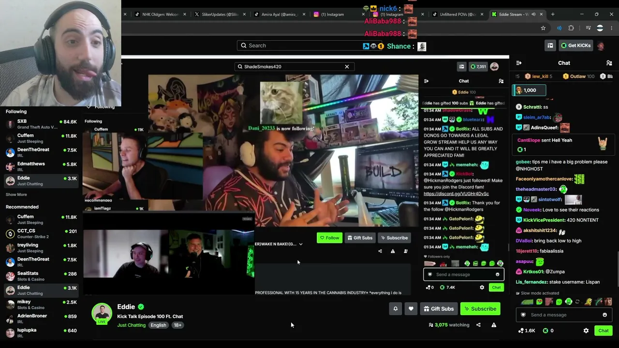The image size is (619, 348).
Task: Open chat settings gear beside the 1.6K points
Action: click(x=586, y=331)
